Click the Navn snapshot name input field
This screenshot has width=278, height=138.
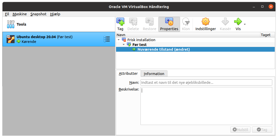(206, 82)
